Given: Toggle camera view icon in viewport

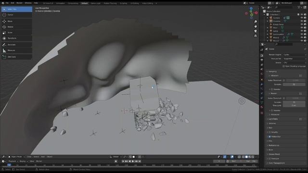Looking at the screenshot, I should [256, 31].
